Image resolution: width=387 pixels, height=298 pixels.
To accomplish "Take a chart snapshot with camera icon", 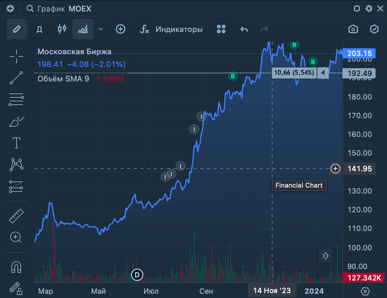I will coord(353,29).
